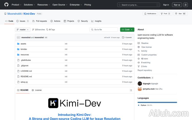Switch to the Issues tab
Viewport: 192px width, 120px height.
(23, 21)
